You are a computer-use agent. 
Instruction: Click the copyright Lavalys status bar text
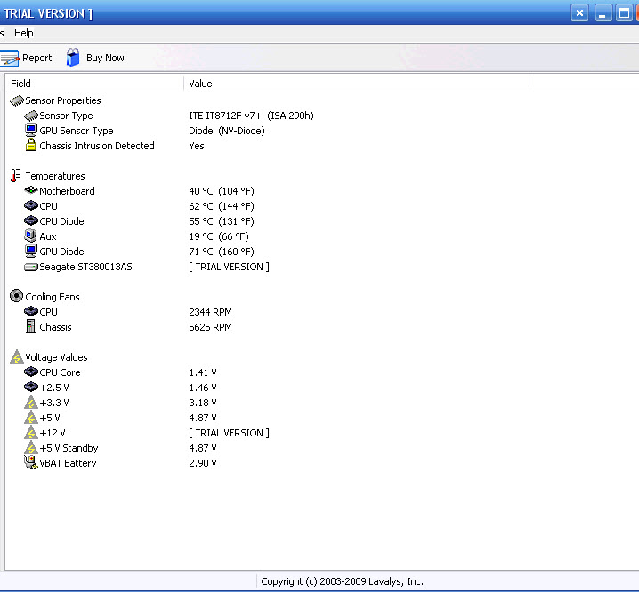[x=342, y=581]
